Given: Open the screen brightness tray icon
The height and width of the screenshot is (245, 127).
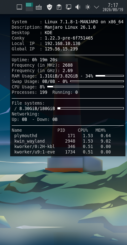Looking at the screenshot, I should pos(88,7).
